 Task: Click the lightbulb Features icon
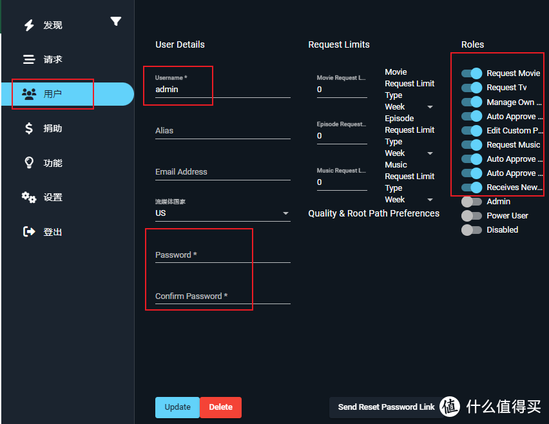[29, 163]
